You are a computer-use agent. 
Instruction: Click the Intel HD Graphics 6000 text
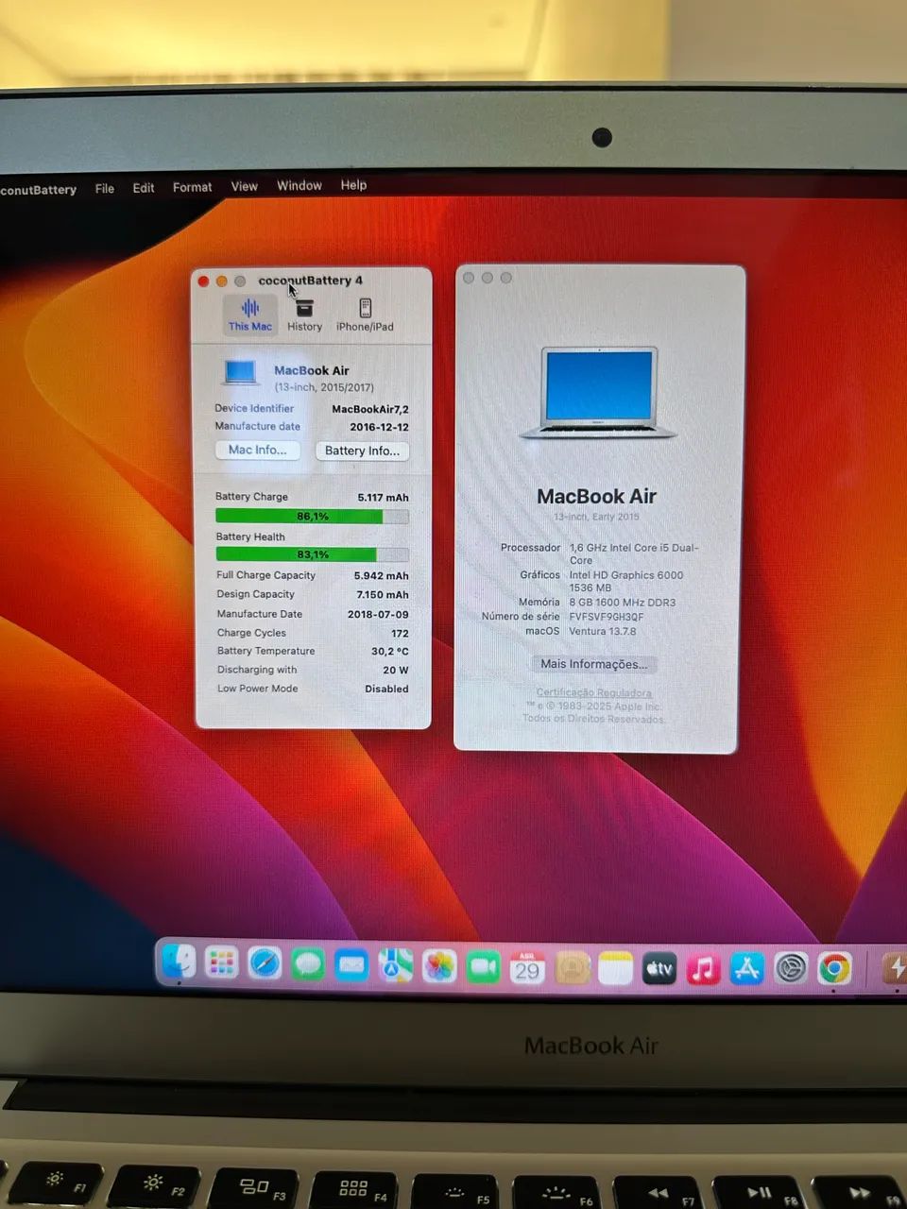[626, 575]
